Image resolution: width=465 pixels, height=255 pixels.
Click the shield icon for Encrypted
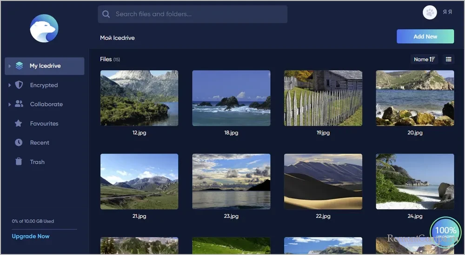pyautogui.click(x=19, y=85)
